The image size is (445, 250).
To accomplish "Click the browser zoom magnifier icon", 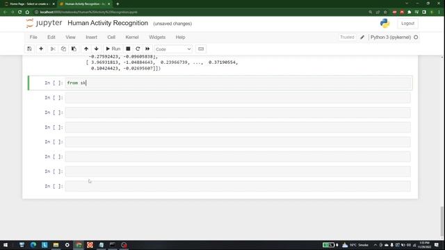I will coord(371,12).
